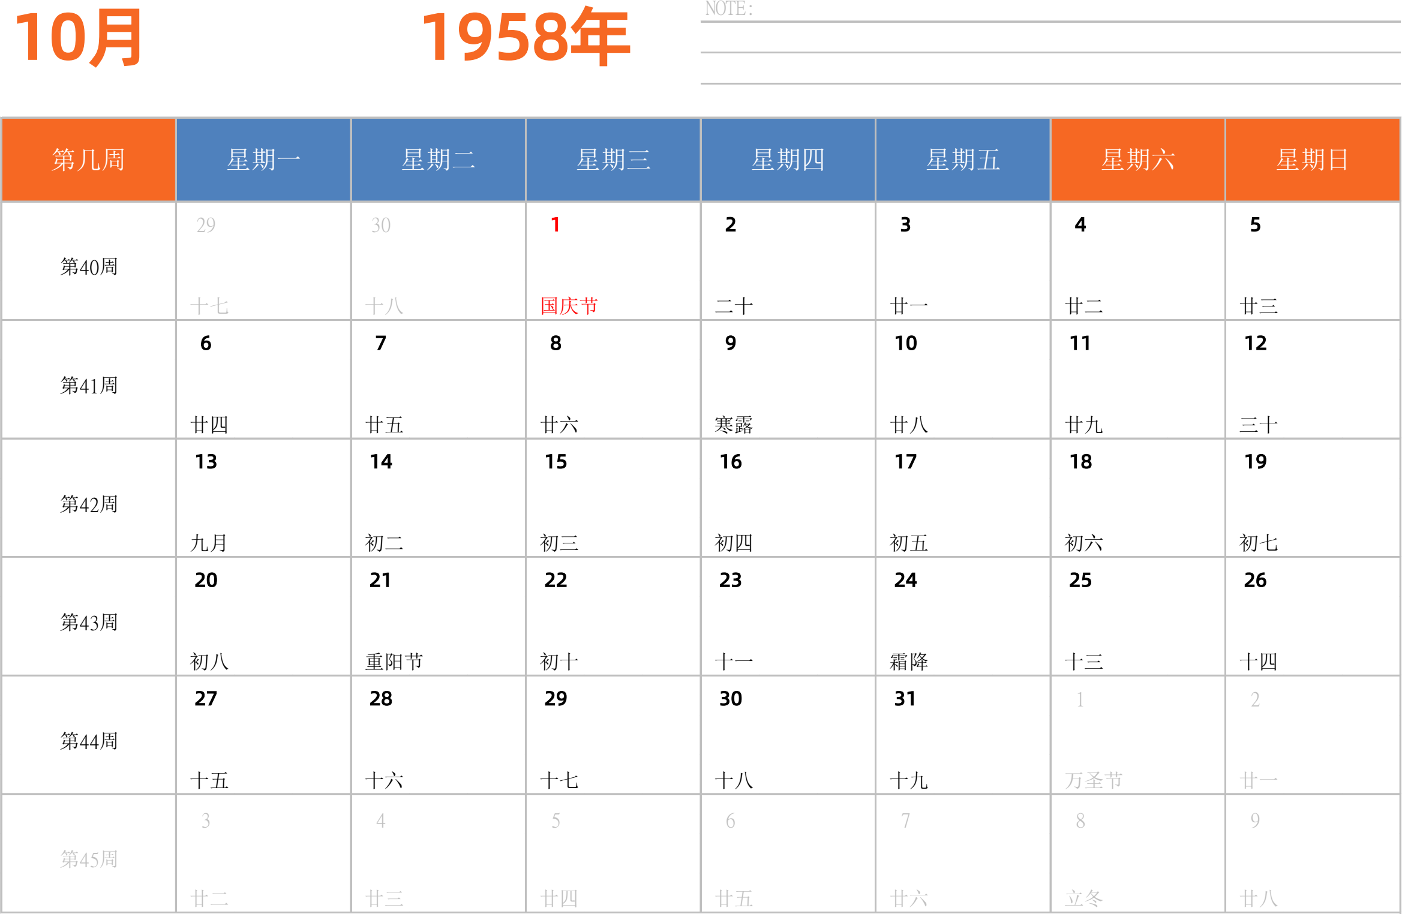Select the 第几周 header cell
The width and height of the screenshot is (1402, 914).
(x=89, y=160)
